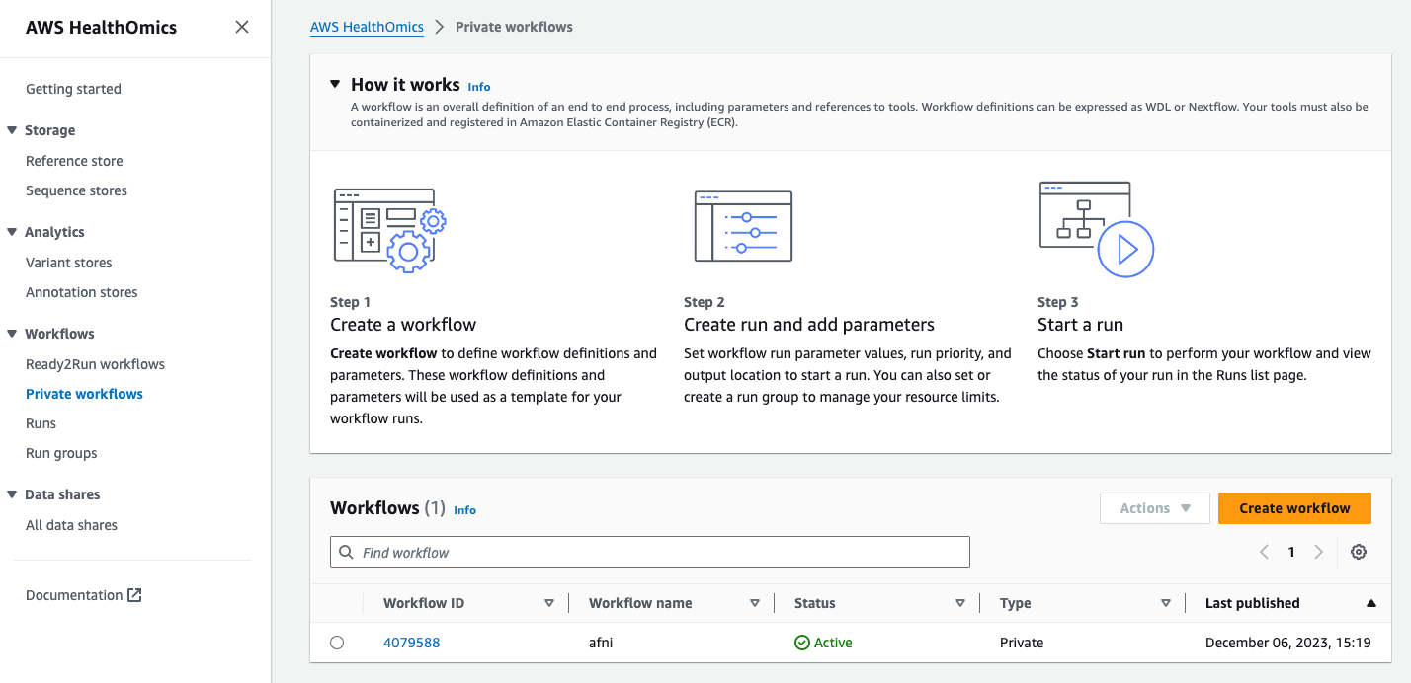Image resolution: width=1411 pixels, height=683 pixels.
Task: Select the radio button for workflow afni
Action: point(337,643)
